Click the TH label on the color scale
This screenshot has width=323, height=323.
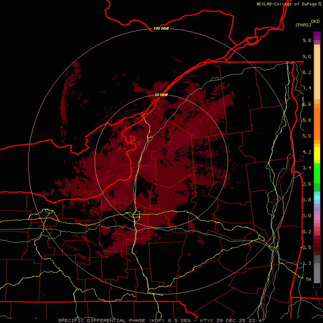point(308,280)
